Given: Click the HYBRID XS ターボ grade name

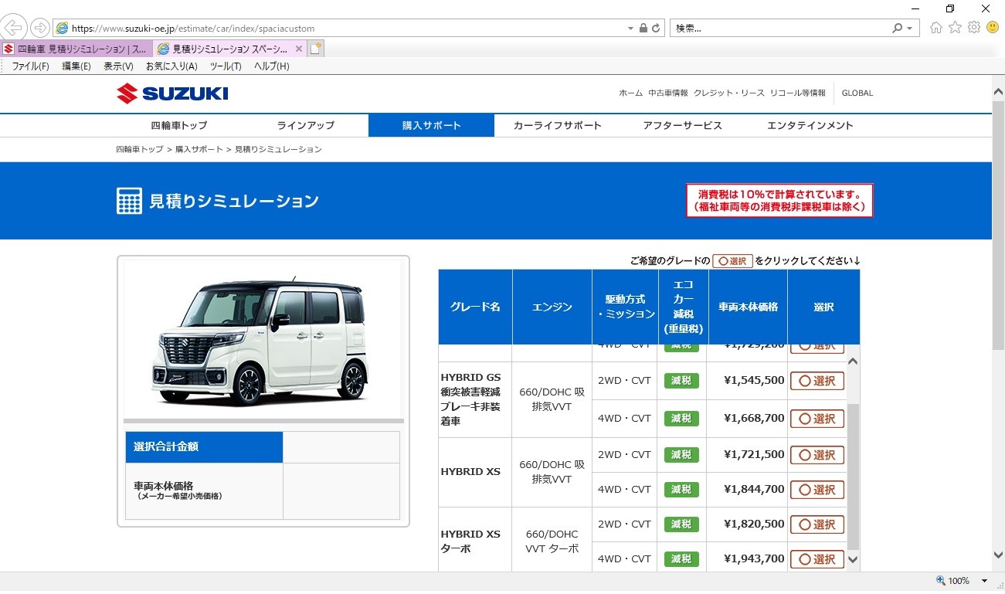Looking at the screenshot, I should [470, 541].
